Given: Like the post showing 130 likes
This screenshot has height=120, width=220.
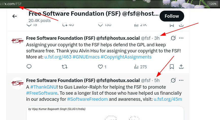Looking at the screenshot, I should click(100, 24).
